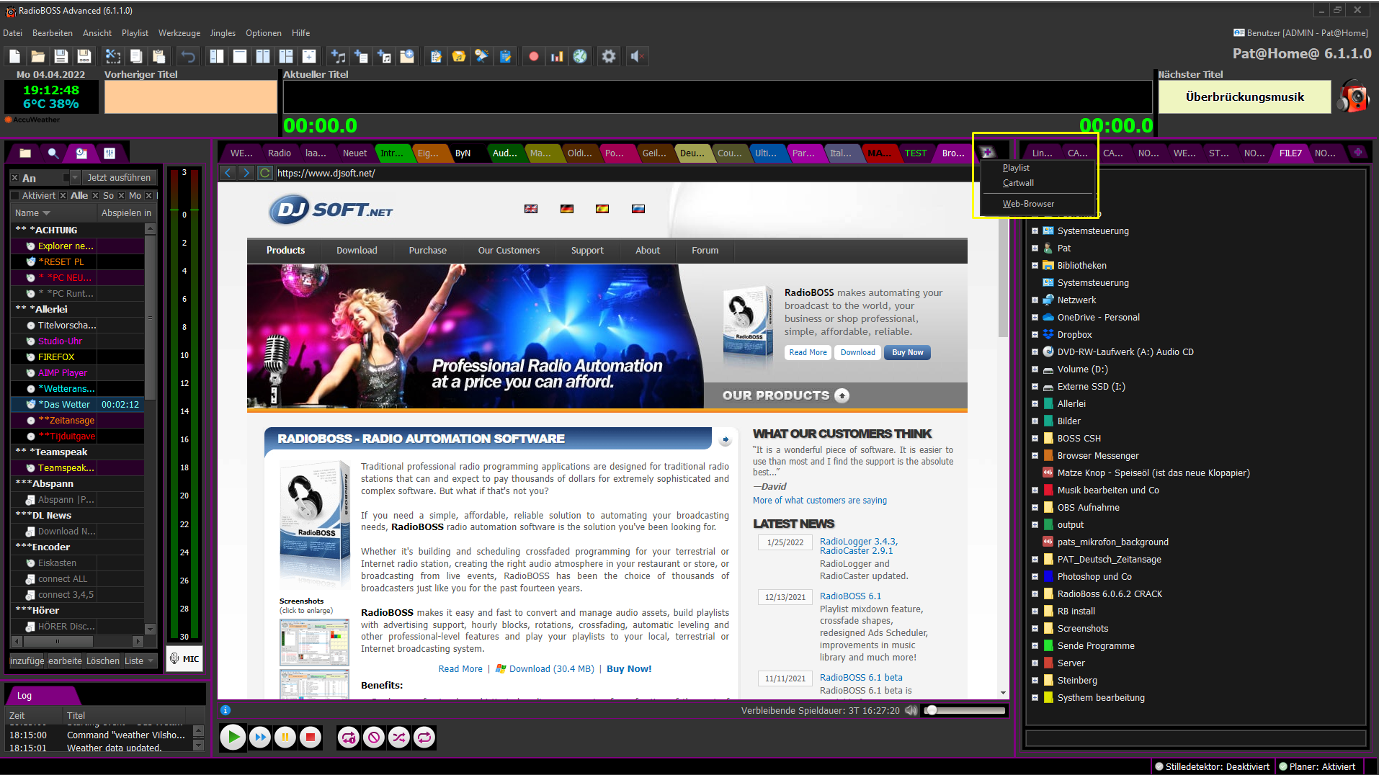Open the 'Jingles' menu

[x=223, y=33]
